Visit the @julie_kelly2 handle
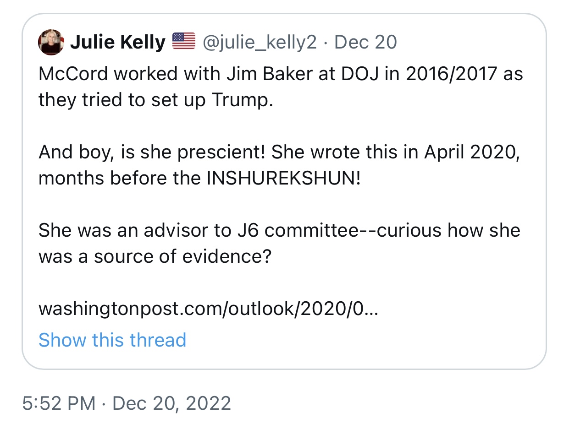The image size is (569, 429). [x=260, y=43]
